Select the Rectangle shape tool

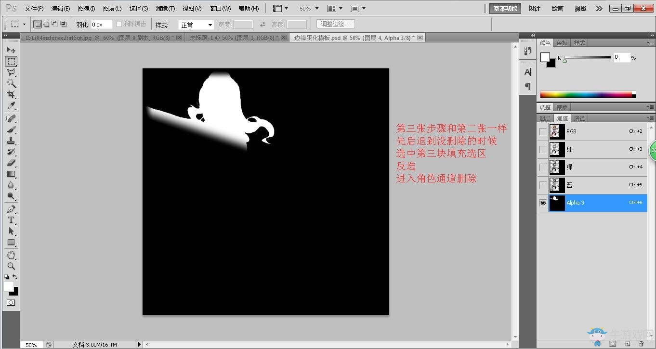click(11, 242)
